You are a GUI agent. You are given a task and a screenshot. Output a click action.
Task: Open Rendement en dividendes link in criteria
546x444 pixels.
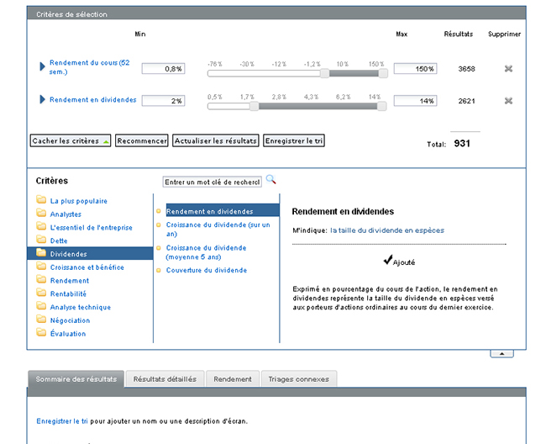pyautogui.click(x=93, y=100)
